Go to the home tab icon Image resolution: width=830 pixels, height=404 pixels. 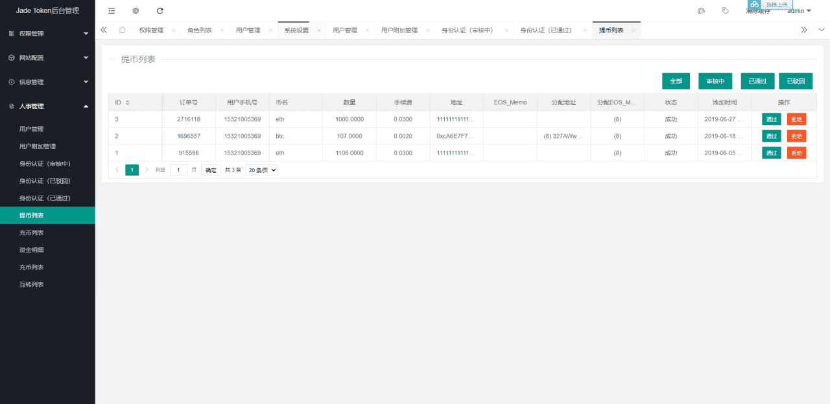pos(122,30)
